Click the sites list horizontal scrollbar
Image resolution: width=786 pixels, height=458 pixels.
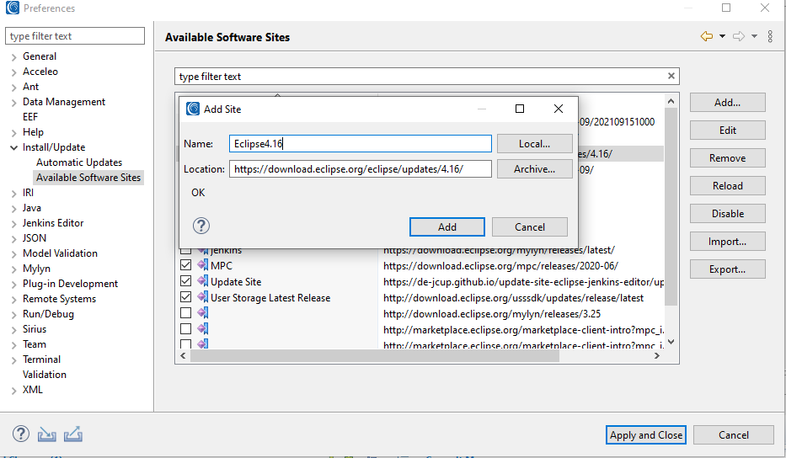(x=374, y=356)
